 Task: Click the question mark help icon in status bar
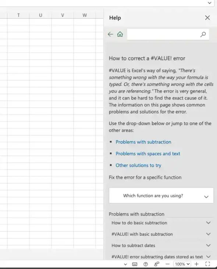pyautogui.click(x=146, y=264)
